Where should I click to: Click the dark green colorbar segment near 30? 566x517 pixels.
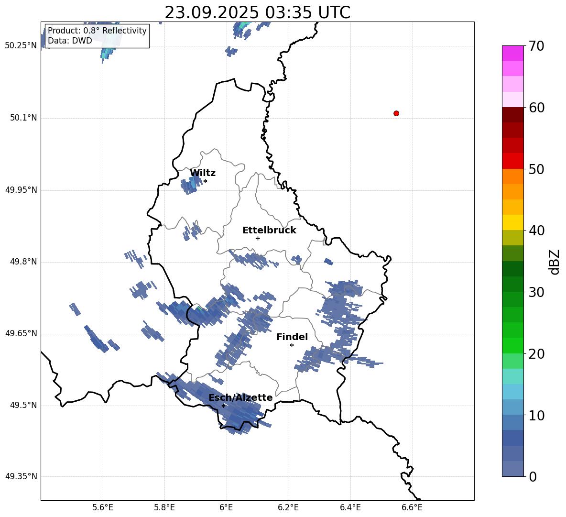click(512, 284)
